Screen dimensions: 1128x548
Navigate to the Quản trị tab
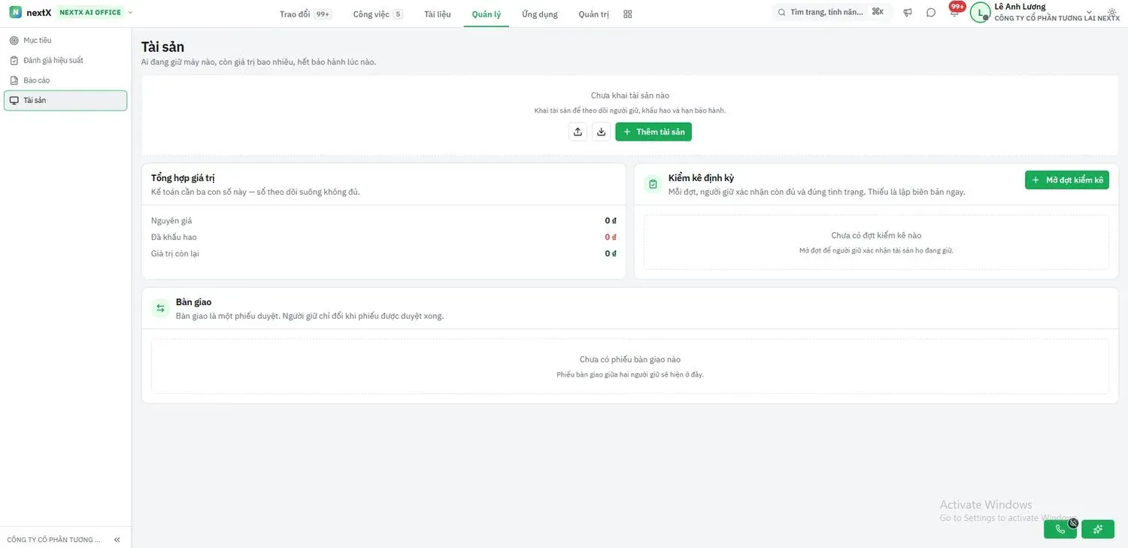594,14
